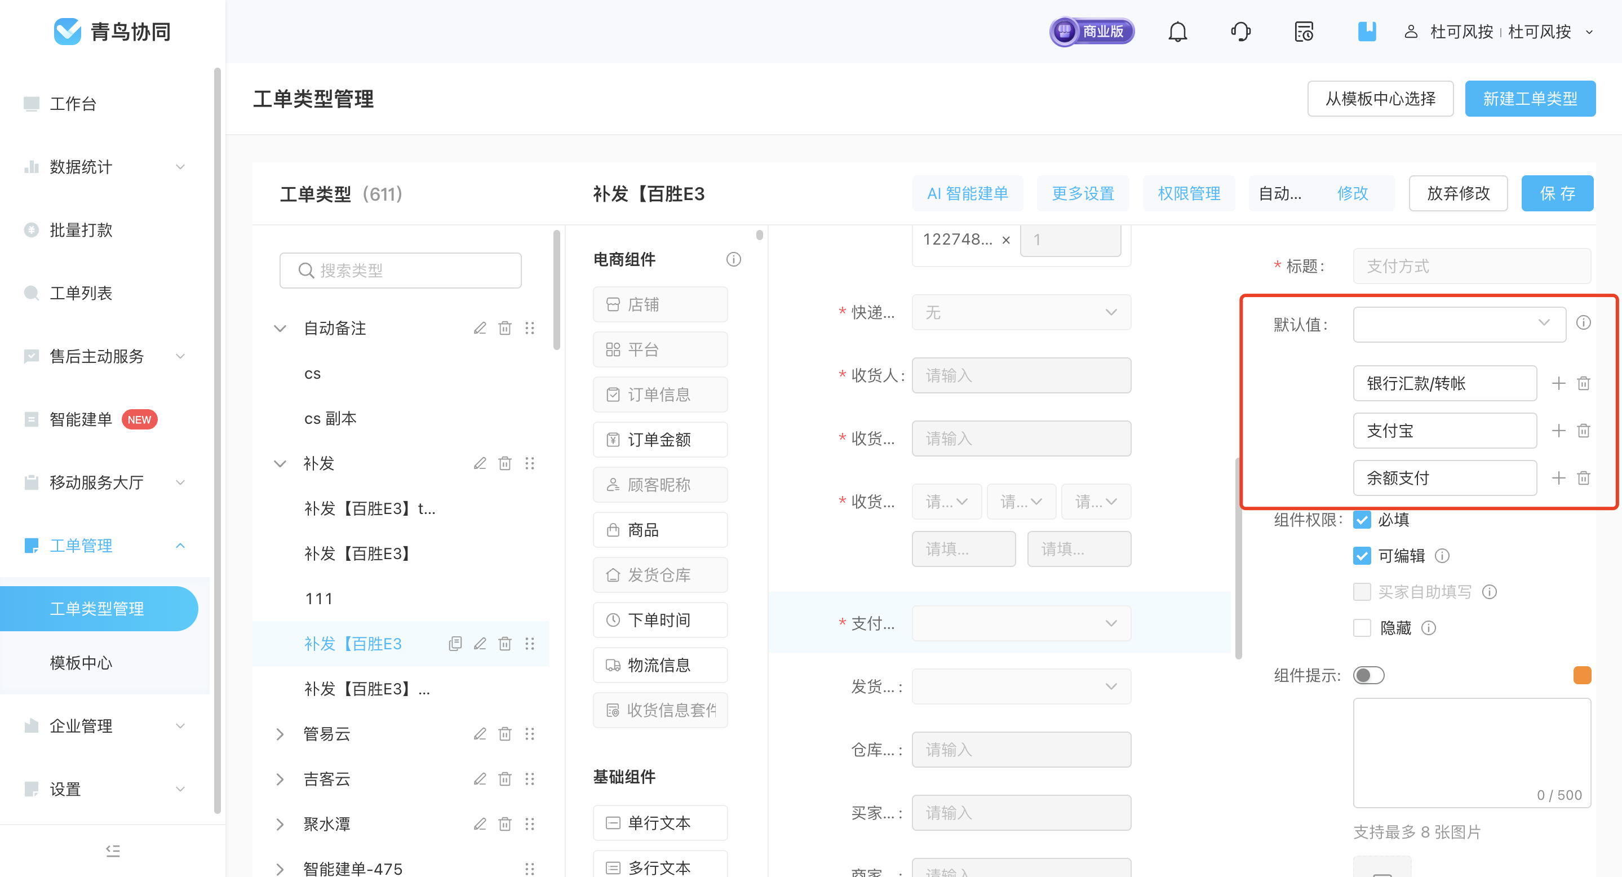Viewport: 1622px width, 877px height.
Task: Collapse the 补发 tree group
Action: (x=280, y=463)
